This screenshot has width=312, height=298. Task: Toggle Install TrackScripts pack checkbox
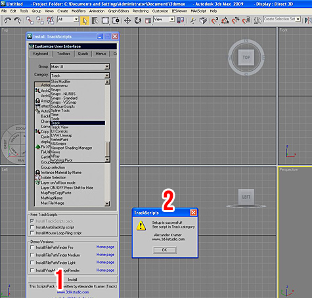click(32, 221)
